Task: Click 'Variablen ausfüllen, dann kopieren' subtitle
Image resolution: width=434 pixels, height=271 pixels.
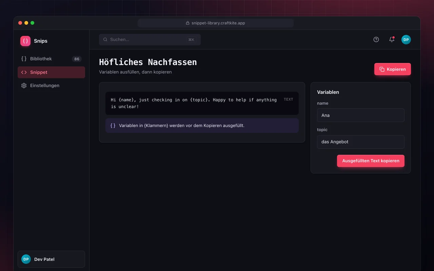Action: click(x=135, y=72)
